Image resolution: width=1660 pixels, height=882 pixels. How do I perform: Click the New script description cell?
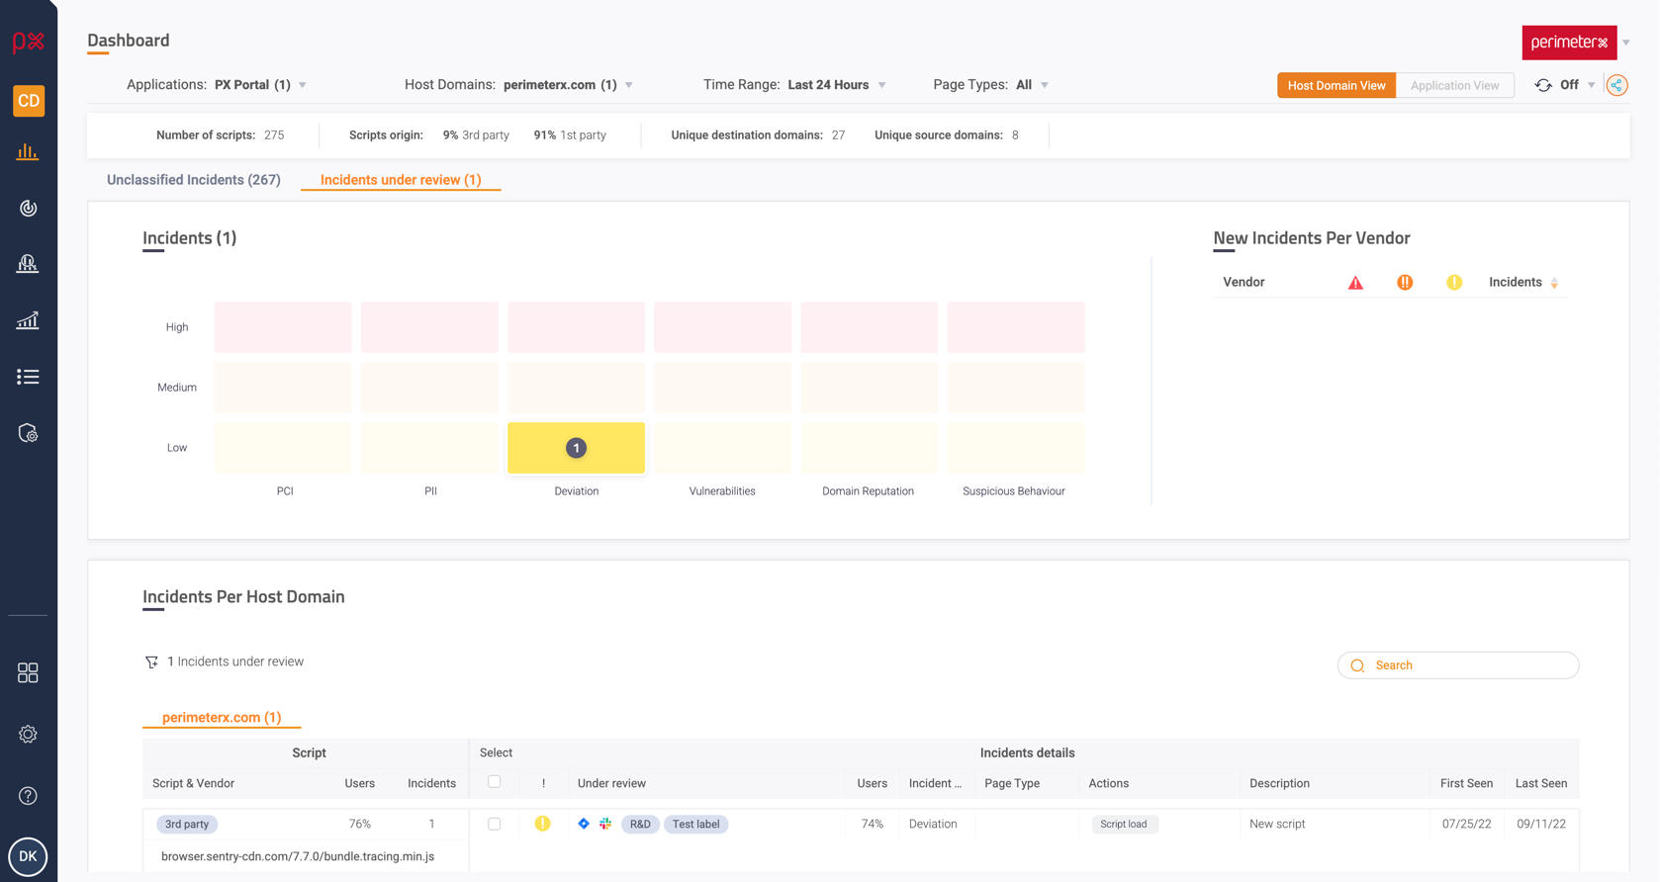[1277, 824]
